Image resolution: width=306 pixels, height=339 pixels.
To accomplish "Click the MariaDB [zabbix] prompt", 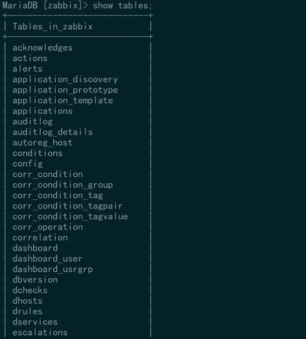I will [44, 6].
